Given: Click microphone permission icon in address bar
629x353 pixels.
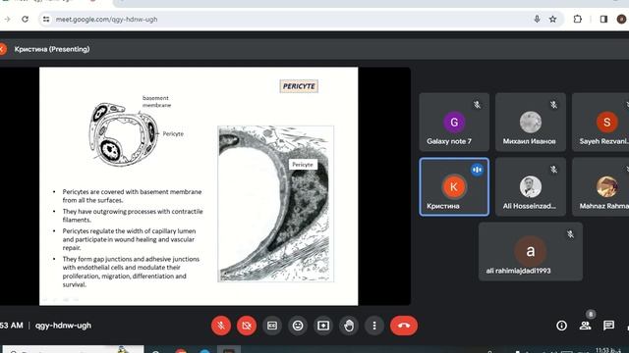Looking at the screenshot, I should point(537,19).
